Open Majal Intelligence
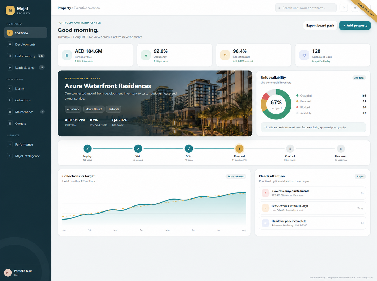 26,156
